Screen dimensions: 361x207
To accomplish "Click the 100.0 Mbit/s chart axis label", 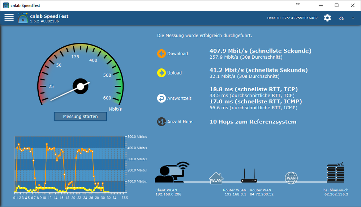I will (x=137, y=181).
